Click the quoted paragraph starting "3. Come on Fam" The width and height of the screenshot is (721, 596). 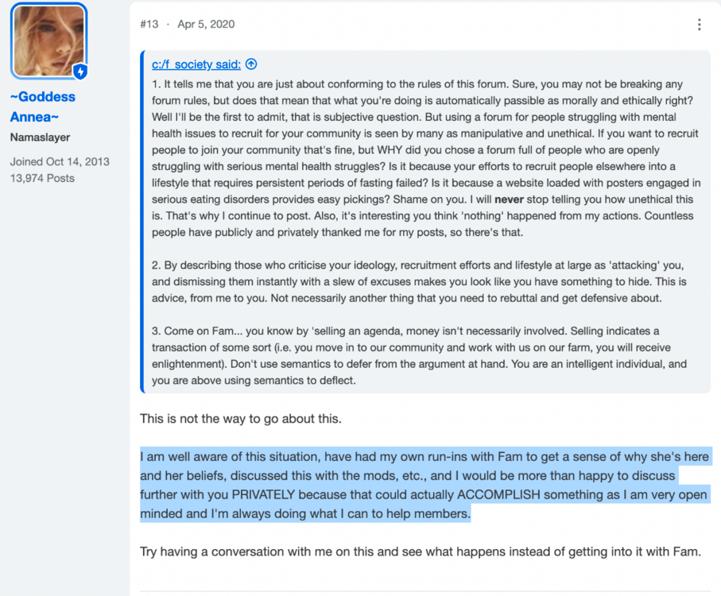(419, 356)
